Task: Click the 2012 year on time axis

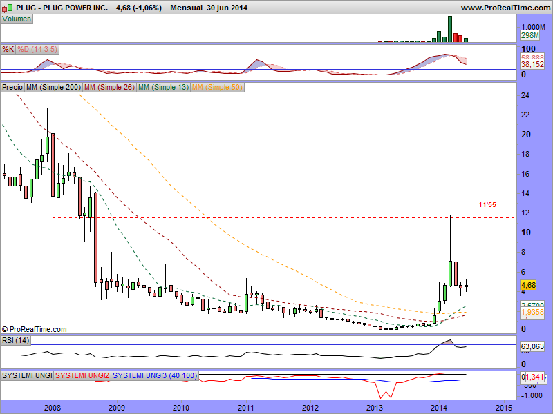Action: 310,408
